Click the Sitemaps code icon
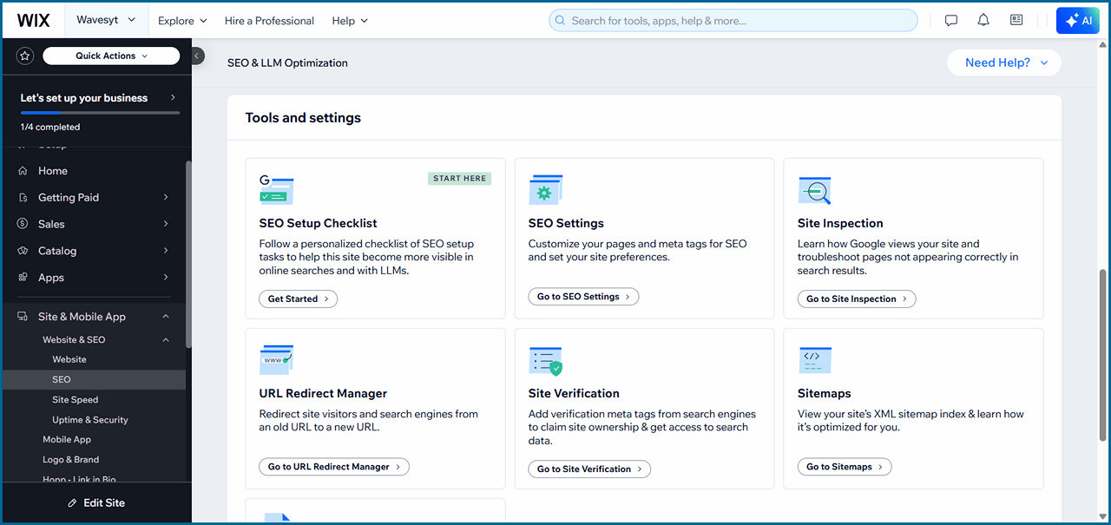 pyautogui.click(x=815, y=360)
